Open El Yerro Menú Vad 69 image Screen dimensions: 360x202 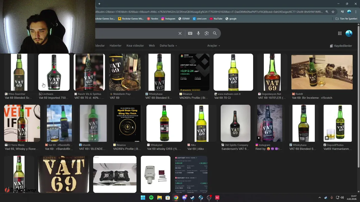click(x=22, y=123)
